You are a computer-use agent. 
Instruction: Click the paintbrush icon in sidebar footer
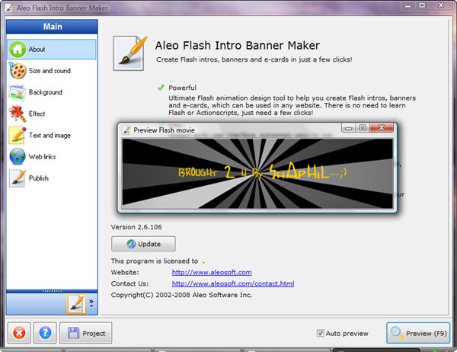tap(75, 304)
